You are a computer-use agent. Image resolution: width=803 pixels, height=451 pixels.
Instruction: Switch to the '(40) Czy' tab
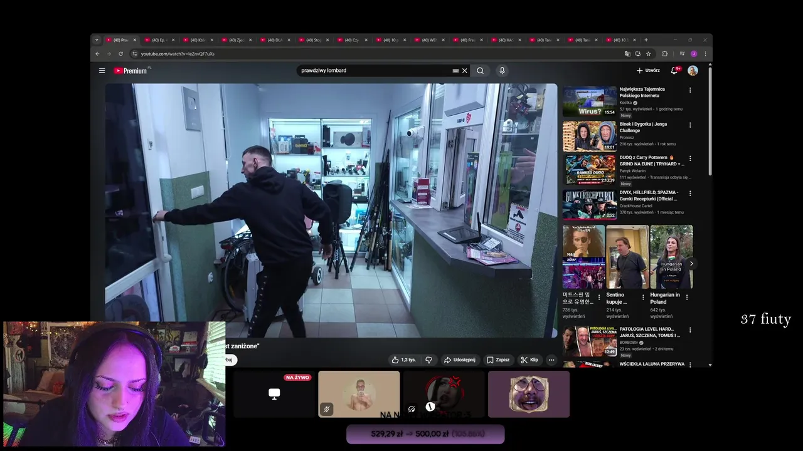tap(352, 40)
